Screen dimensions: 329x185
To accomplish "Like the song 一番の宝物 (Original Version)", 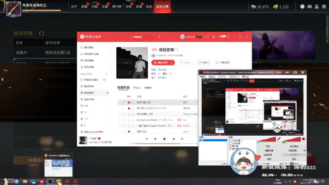I will pyautogui.click(x=129, y=126).
